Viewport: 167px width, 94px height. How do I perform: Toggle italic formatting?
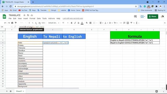tap(75, 23)
